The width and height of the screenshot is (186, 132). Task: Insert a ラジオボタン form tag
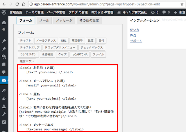[x=28, y=55]
